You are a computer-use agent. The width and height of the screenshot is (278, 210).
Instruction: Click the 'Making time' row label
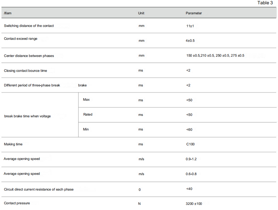(13, 144)
